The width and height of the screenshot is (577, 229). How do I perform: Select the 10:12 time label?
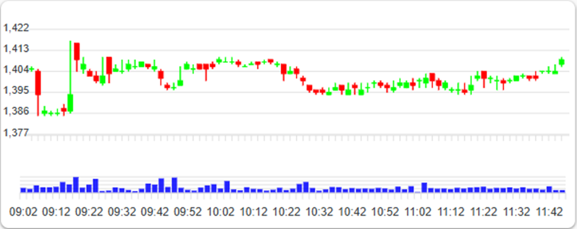pos(254,212)
